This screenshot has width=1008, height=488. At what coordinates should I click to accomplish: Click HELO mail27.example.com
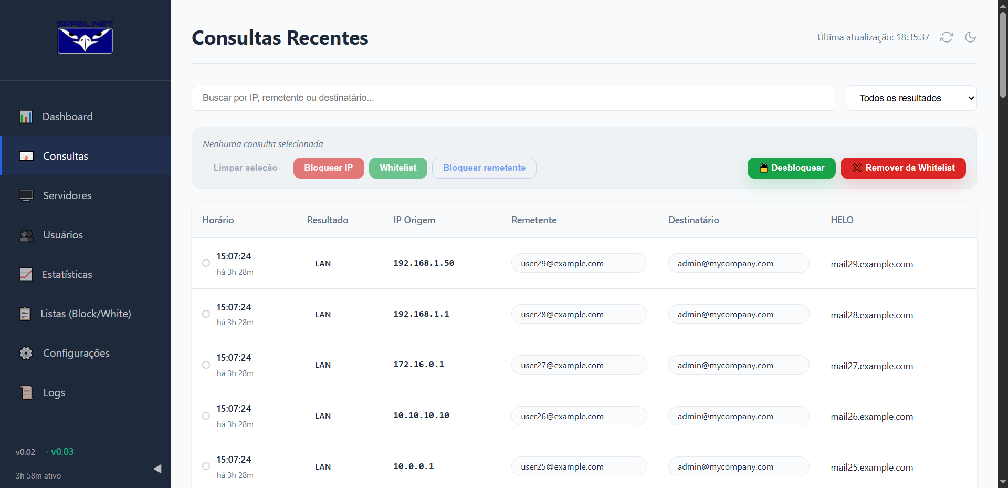(871, 366)
